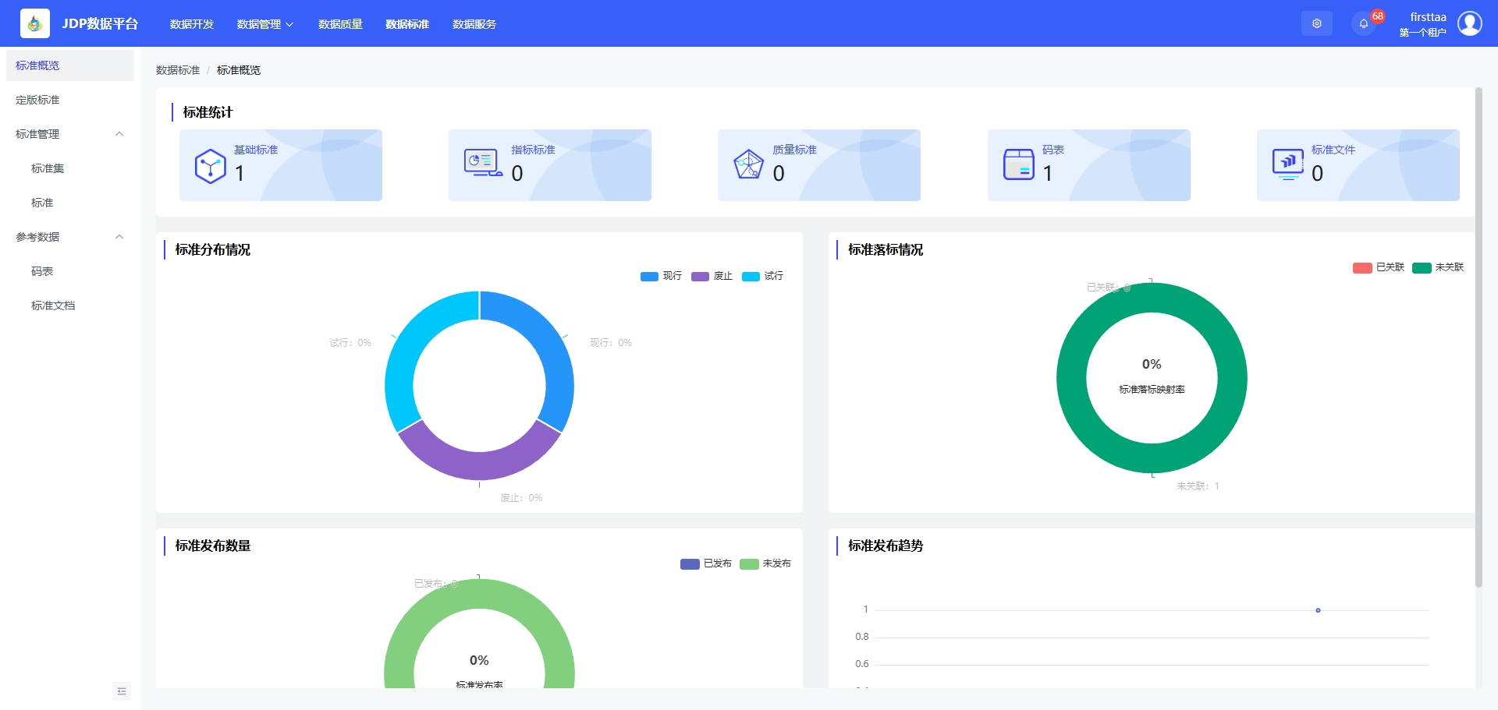Collapse the 参考数据 sidebar group chevron
This screenshot has height=710, width=1498.
(x=119, y=237)
